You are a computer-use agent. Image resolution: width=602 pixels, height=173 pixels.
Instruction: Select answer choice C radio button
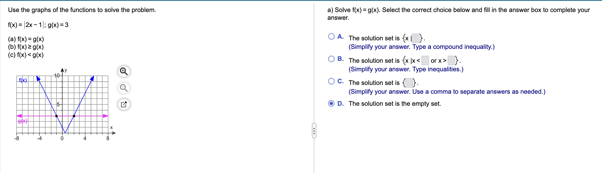click(x=331, y=80)
